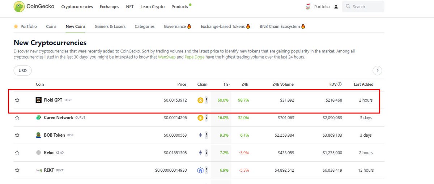This screenshot has width=434, height=184.
Task: Click the REKT volume $4,892,512
Action: 284,170
